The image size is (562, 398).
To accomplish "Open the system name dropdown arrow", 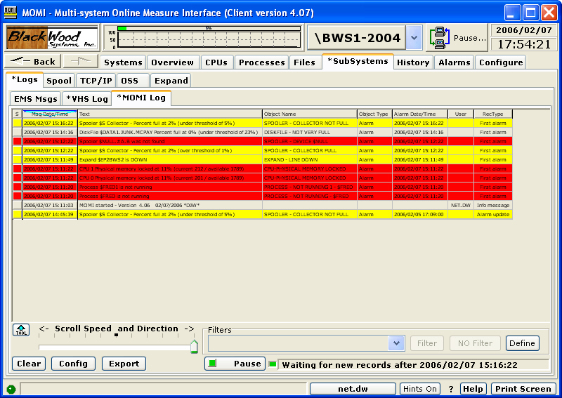I will pos(414,38).
